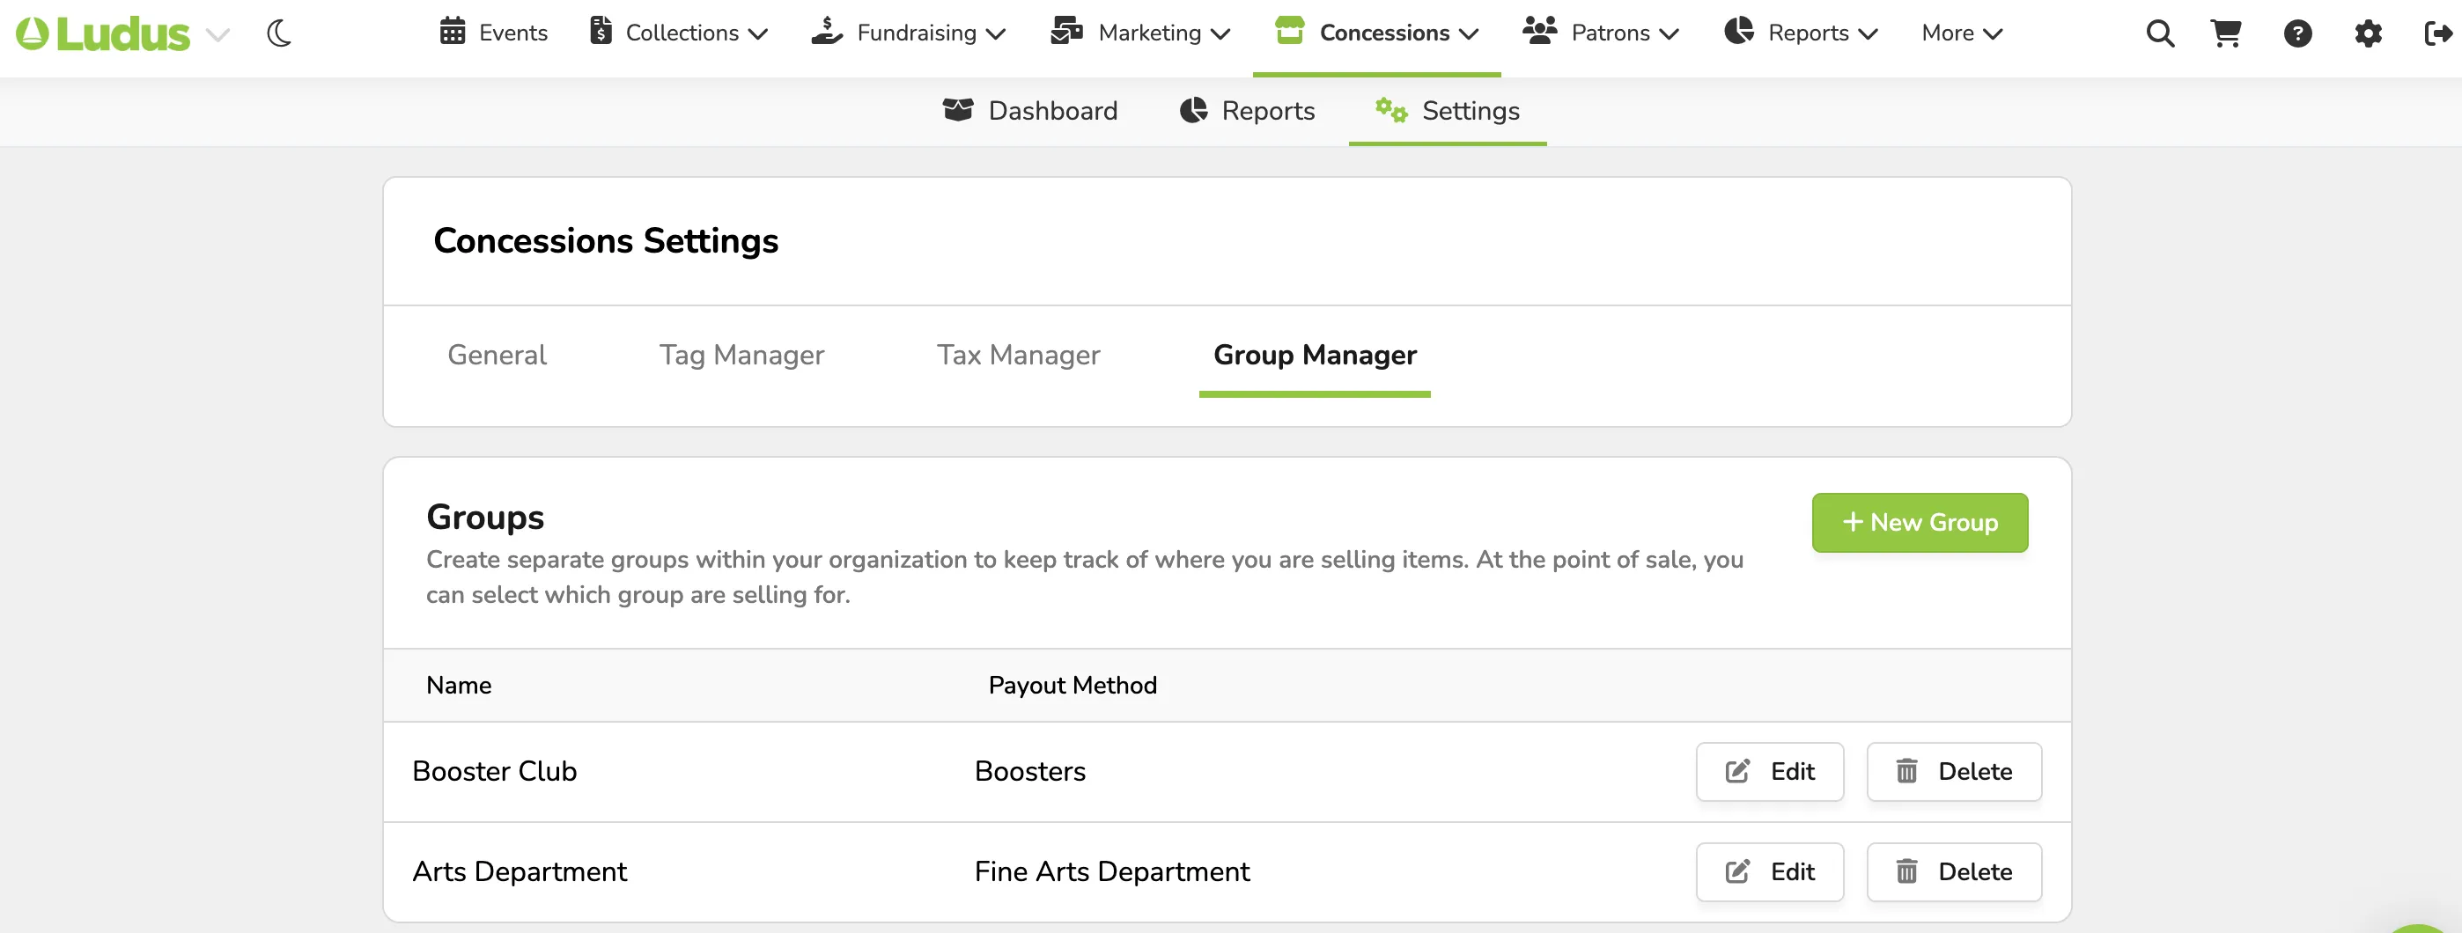This screenshot has width=2462, height=933.
Task: Expand the Collections dropdown
Action: [679, 33]
